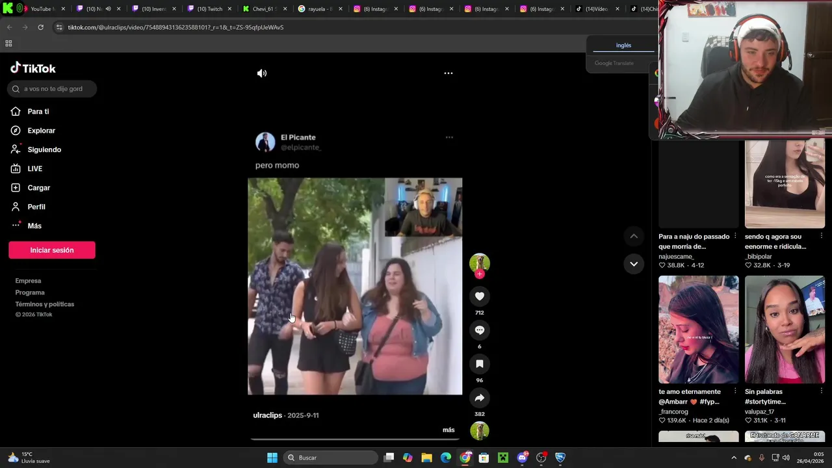Open the 'te amo eternamente' video thumbnail
This screenshot has height=468, width=832.
pyautogui.click(x=698, y=330)
